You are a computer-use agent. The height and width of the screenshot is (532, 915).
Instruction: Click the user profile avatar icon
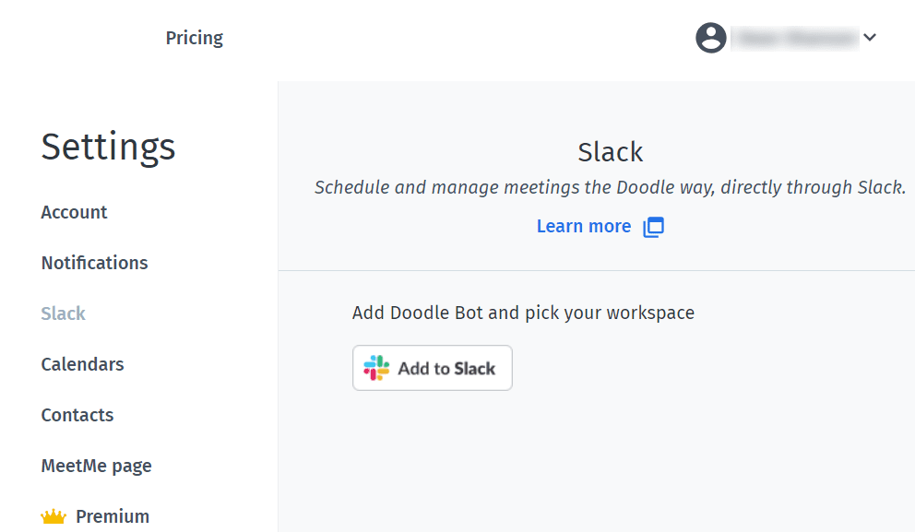(711, 38)
